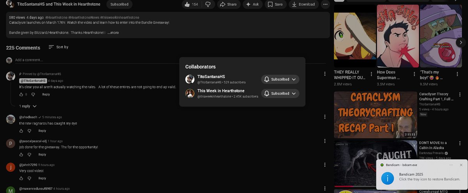Viewport: 468px width, 193px height.
Task: Open options menu for @pascalpascal-o3j comment
Action: coord(325,141)
